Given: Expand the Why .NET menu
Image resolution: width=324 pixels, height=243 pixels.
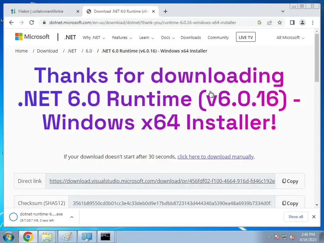Looking at the screenshot, I should pos(94,38).
